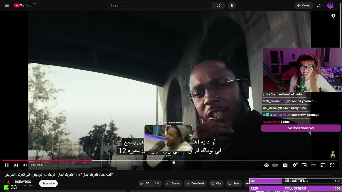Create a Clip of the video

click(x=216, y=183)
